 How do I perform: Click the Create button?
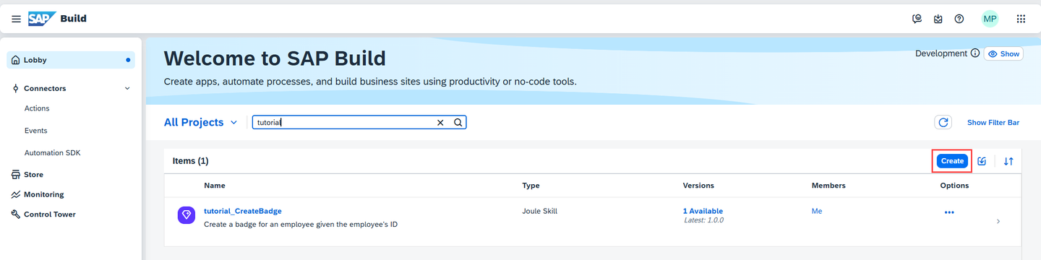click(952, 161)
